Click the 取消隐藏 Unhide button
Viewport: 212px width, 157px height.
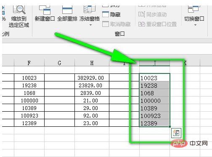tap(117, 24)
